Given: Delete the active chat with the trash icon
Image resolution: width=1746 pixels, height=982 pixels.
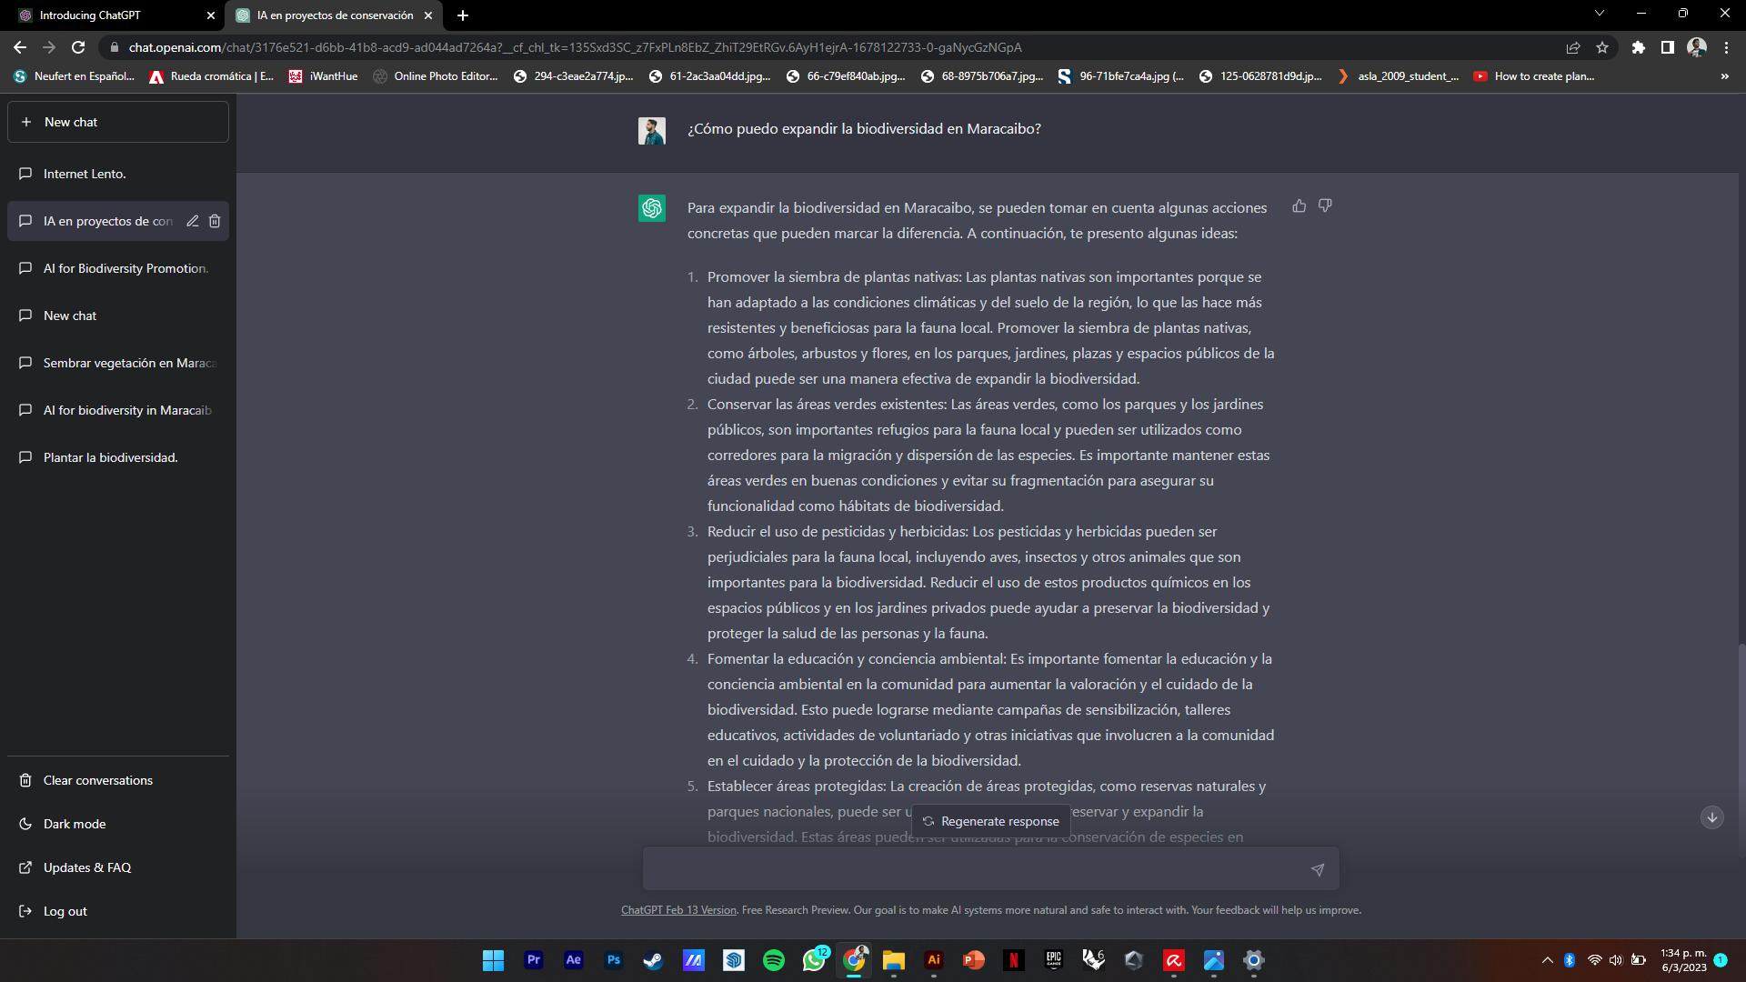Looking at the screenshot, I should click(x=215, y=221).
